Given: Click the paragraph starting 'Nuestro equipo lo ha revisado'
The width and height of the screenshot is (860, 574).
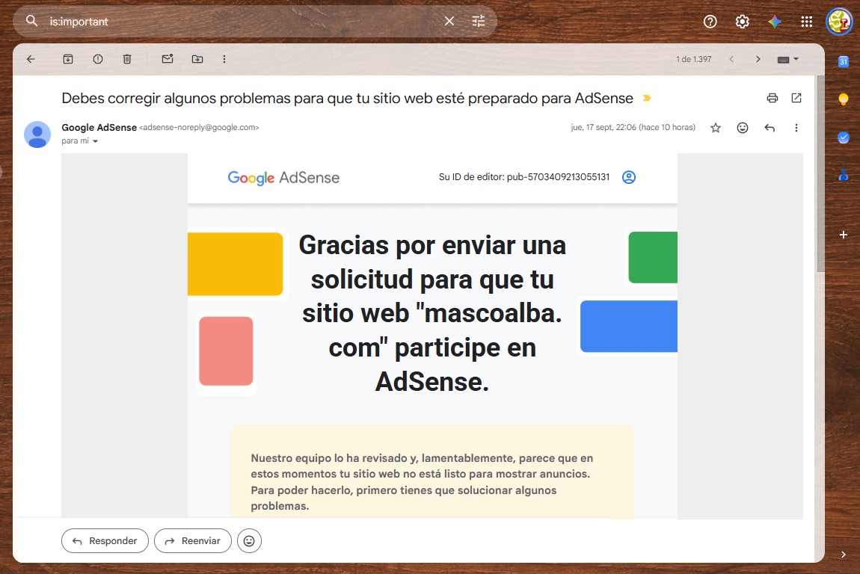Looking at the screenshot, I should pyautogui.click(x=422, y=482).
